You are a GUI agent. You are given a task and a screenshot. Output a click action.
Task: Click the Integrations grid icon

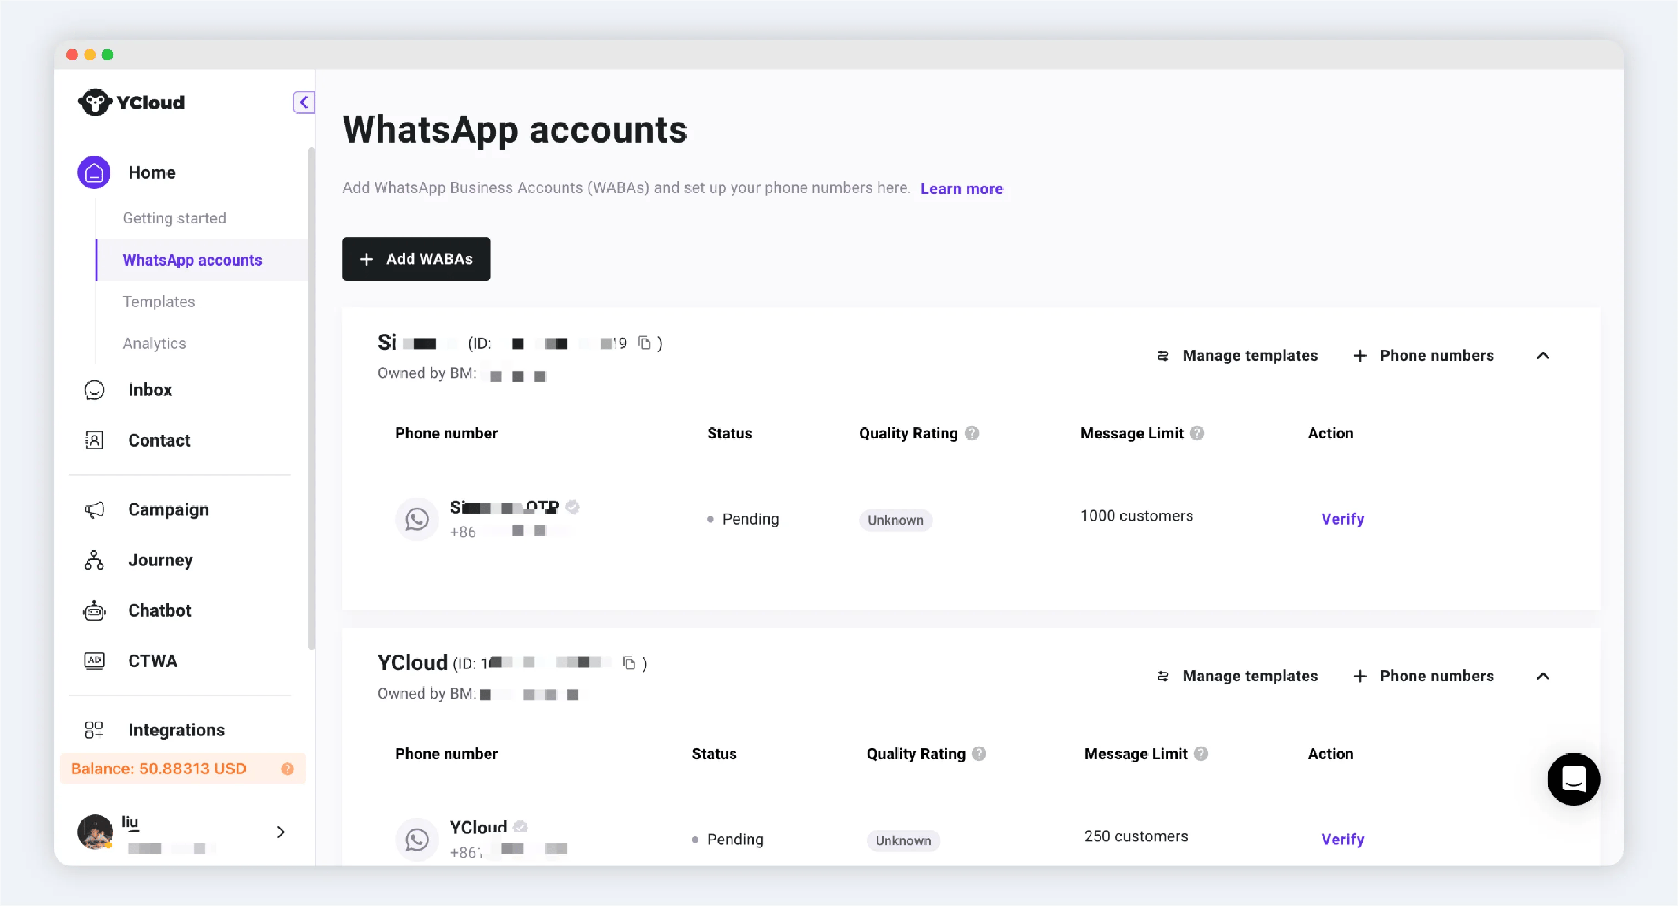pyautogui.click(x=94, y=730)
